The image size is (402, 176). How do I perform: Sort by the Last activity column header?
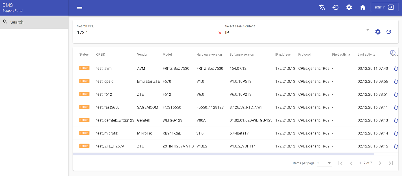[366, 55]
